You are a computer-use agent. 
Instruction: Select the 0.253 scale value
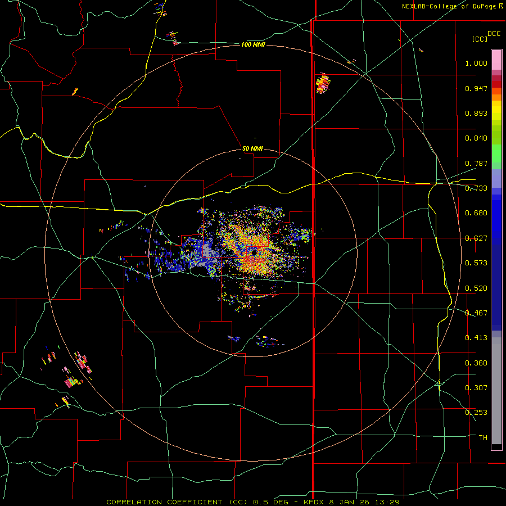[x=476, y=413]
